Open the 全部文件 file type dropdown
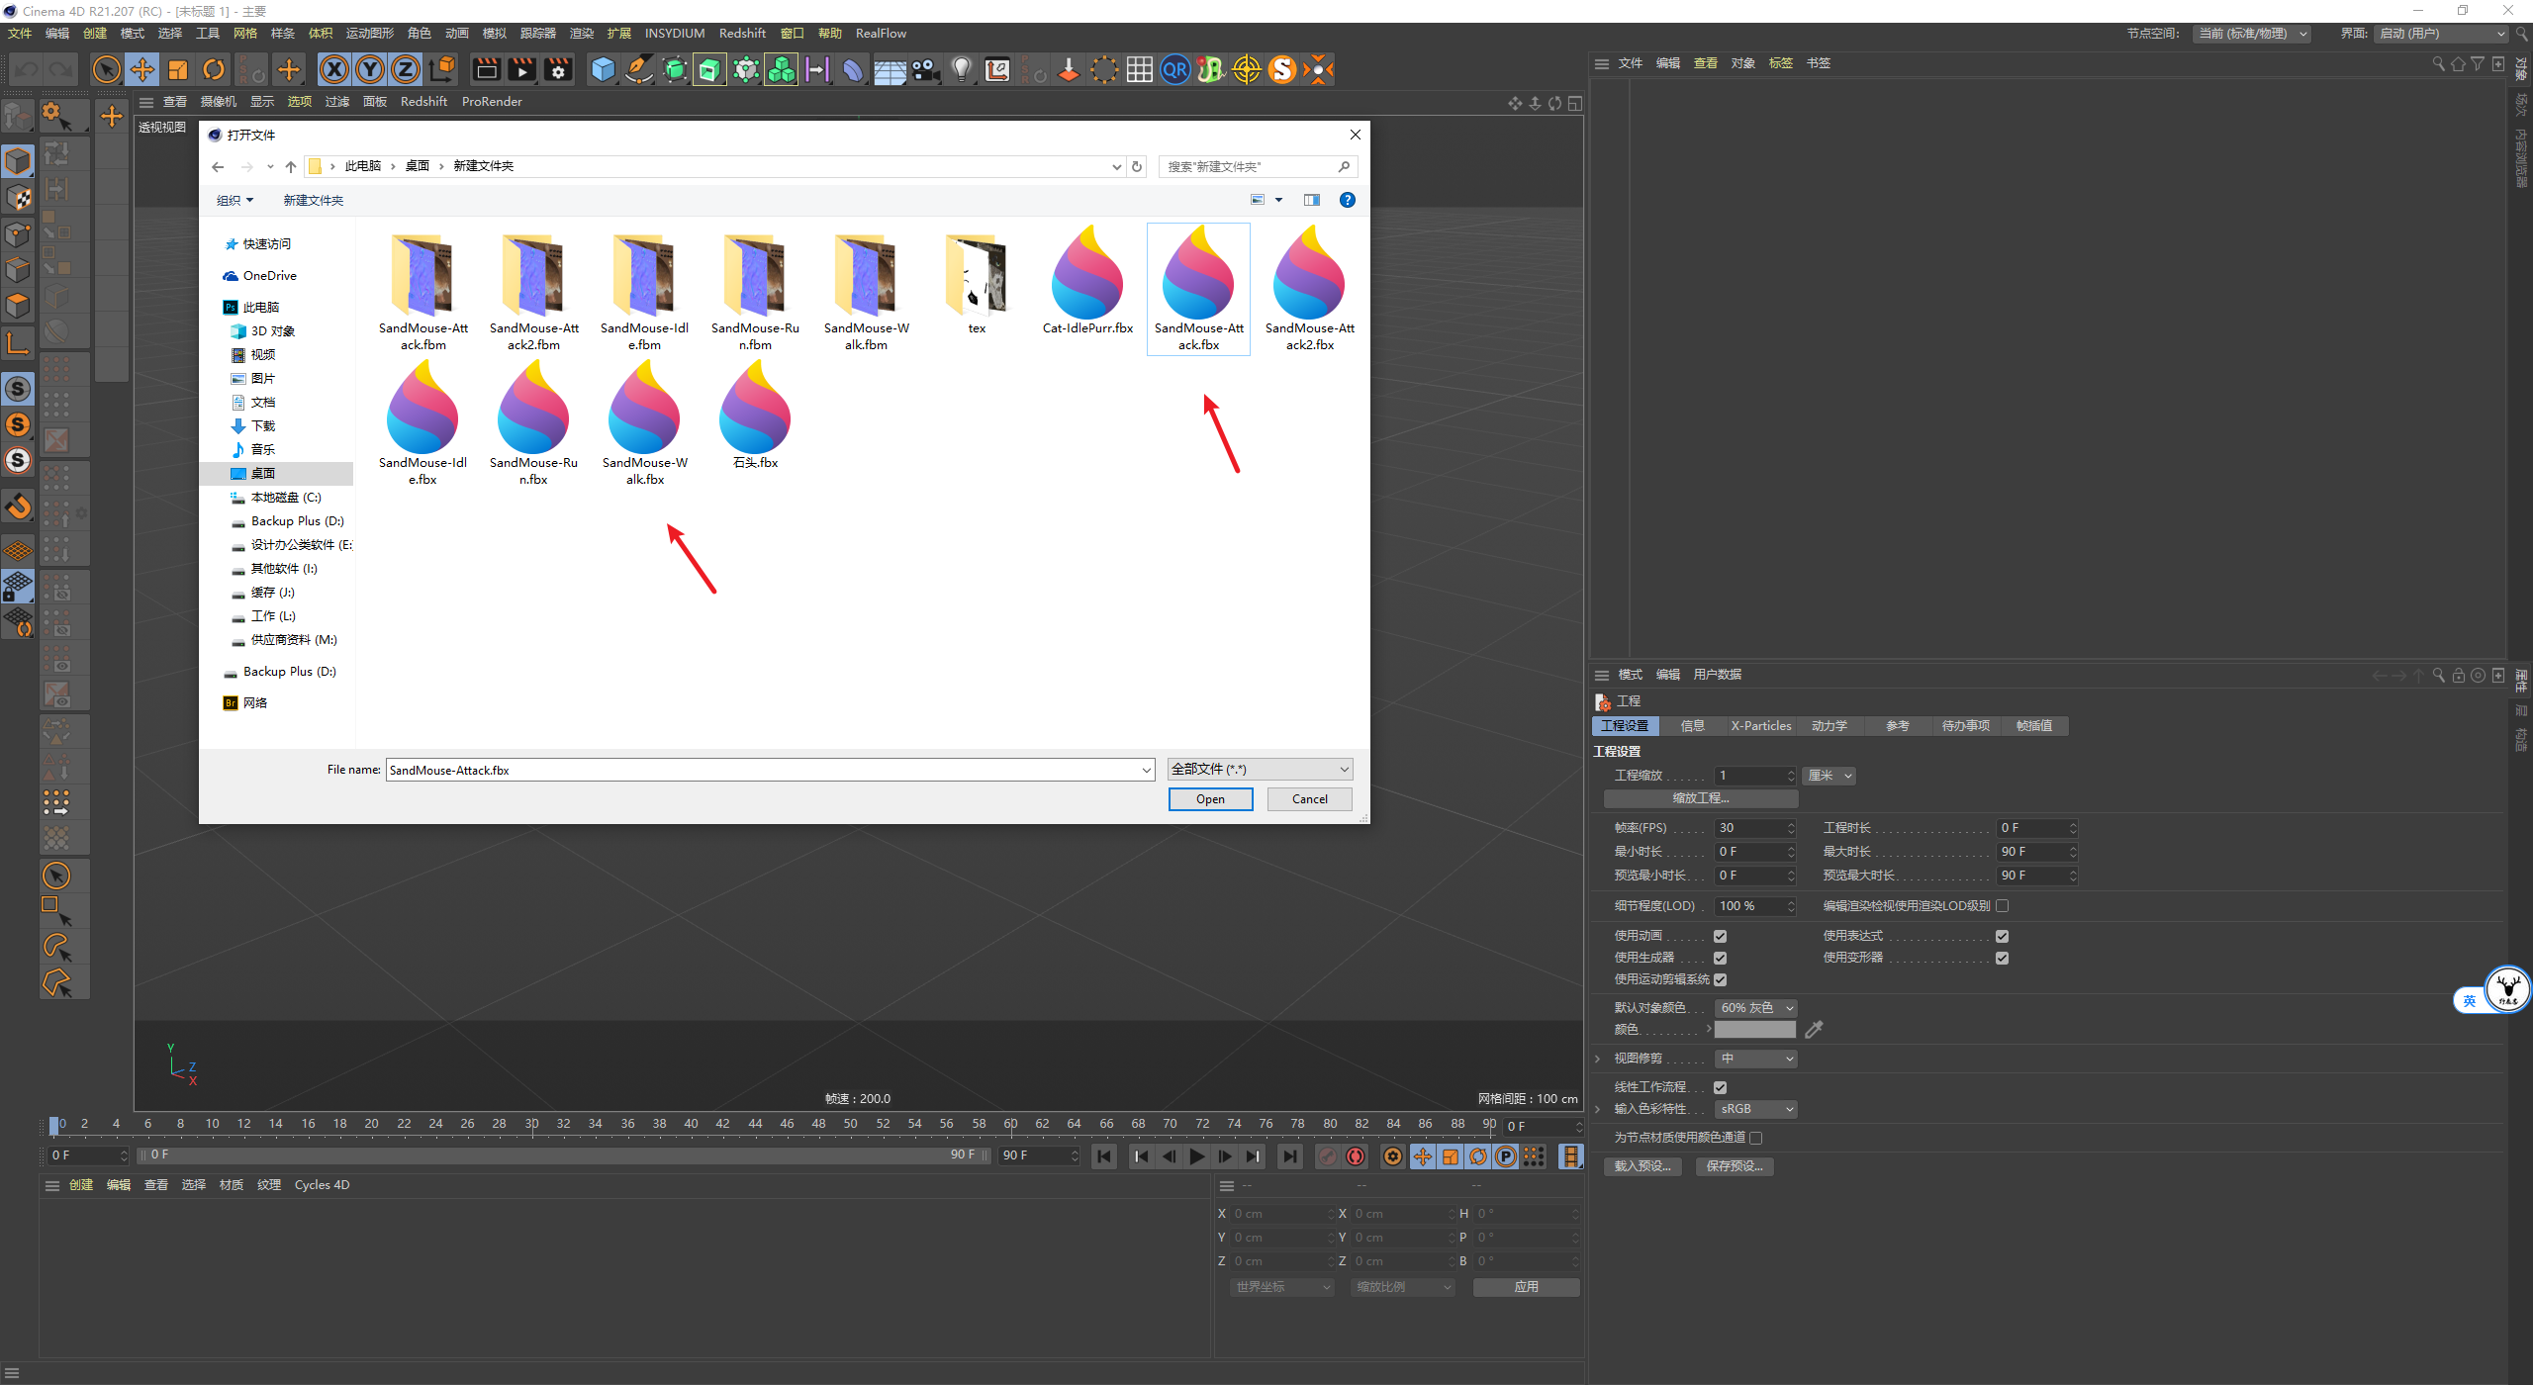The image size is (2533, 1385). pos(1260,769)
